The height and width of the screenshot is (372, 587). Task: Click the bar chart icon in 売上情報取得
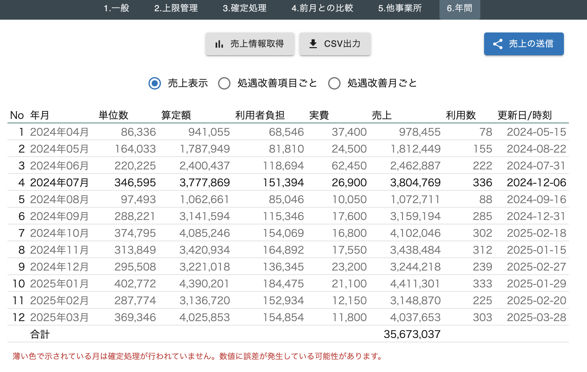click(219, 44)
